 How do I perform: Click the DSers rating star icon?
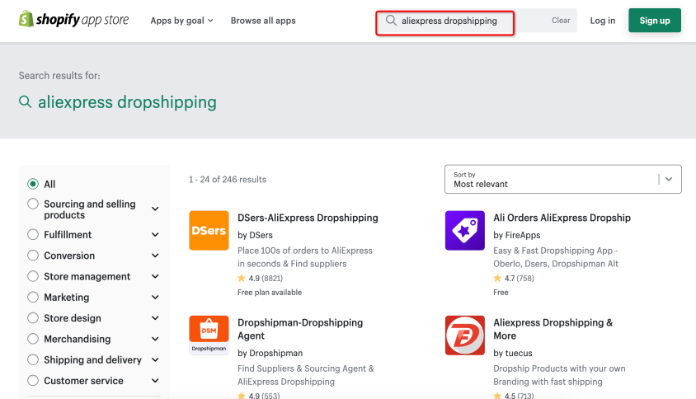242,279
